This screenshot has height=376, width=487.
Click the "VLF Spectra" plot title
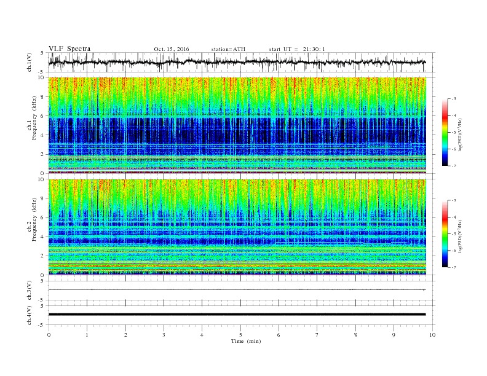69,49
